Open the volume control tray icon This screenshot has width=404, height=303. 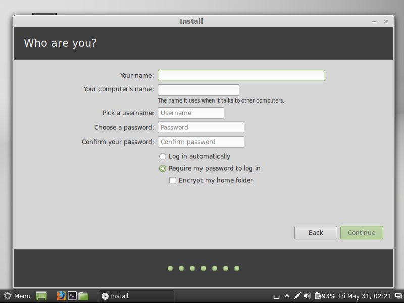307,296
